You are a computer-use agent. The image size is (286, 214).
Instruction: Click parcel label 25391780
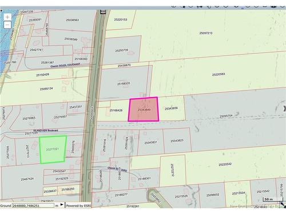click(x=10, y=62)
